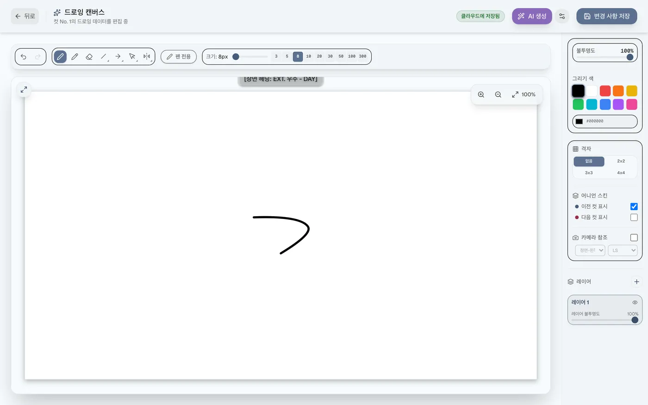Select the 4x4 grid option
The height and width of the screenshot is (405, 648).
tap(621, 173)
